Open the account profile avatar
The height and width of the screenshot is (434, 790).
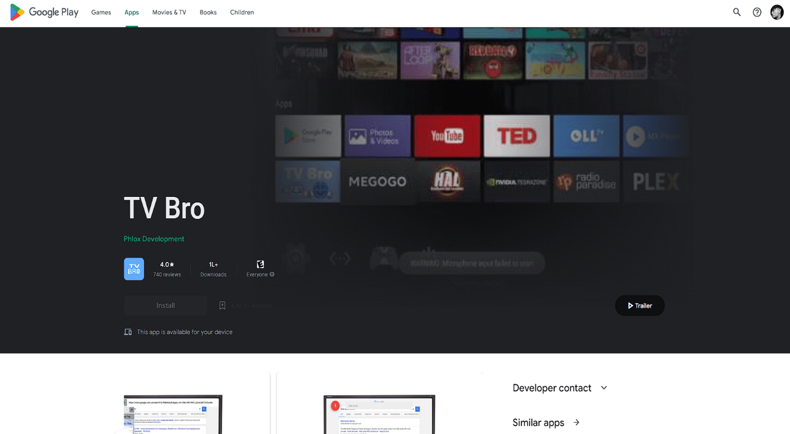[x=777, y=12]
